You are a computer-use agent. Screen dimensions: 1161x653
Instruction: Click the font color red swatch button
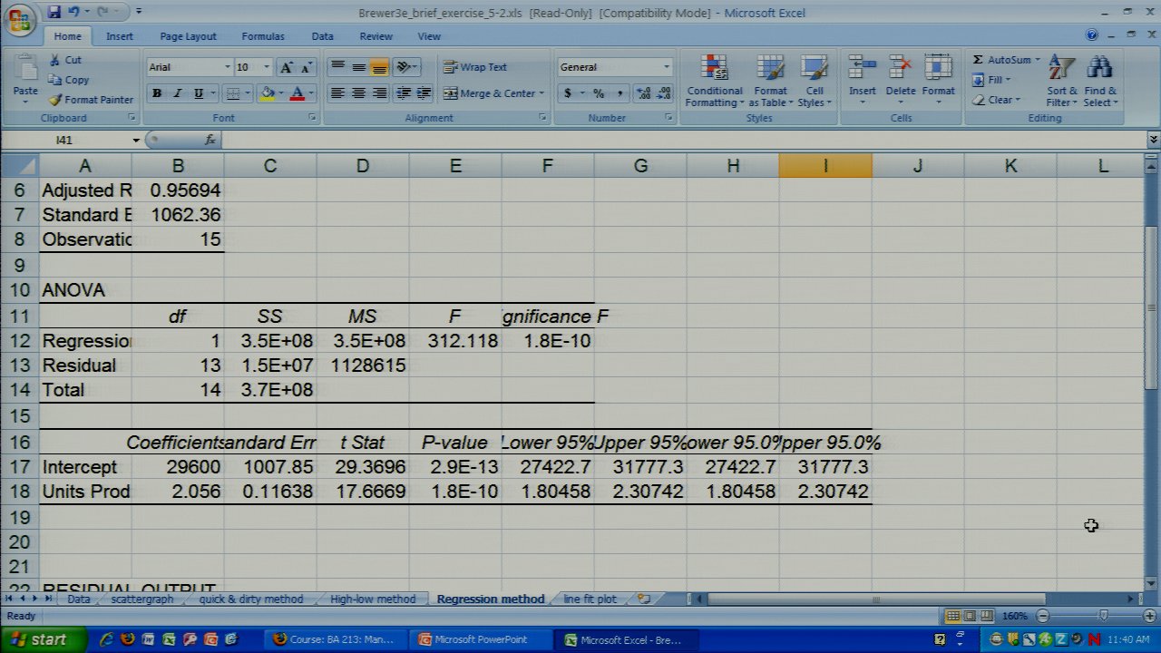point(297,93)
